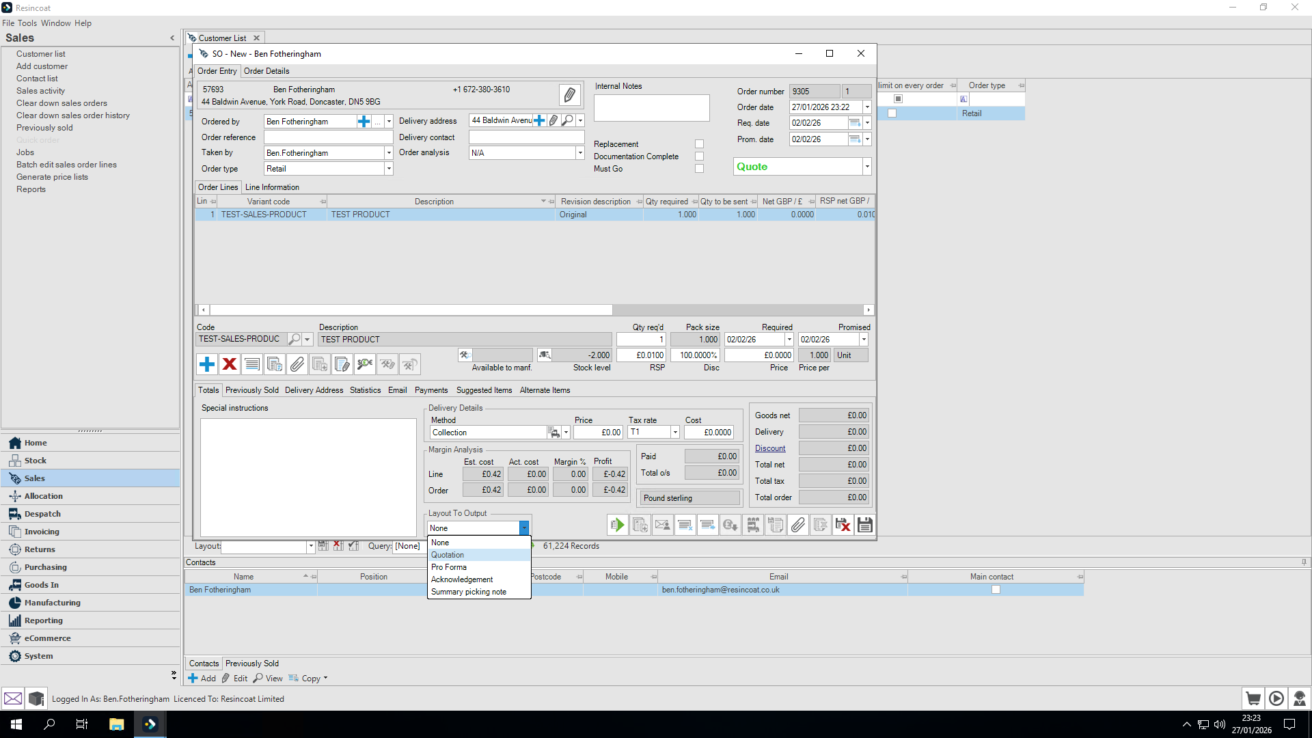Screen dimensions: 1312x738
Task: Click the blue plus add line icon
Action: [207, 364]
